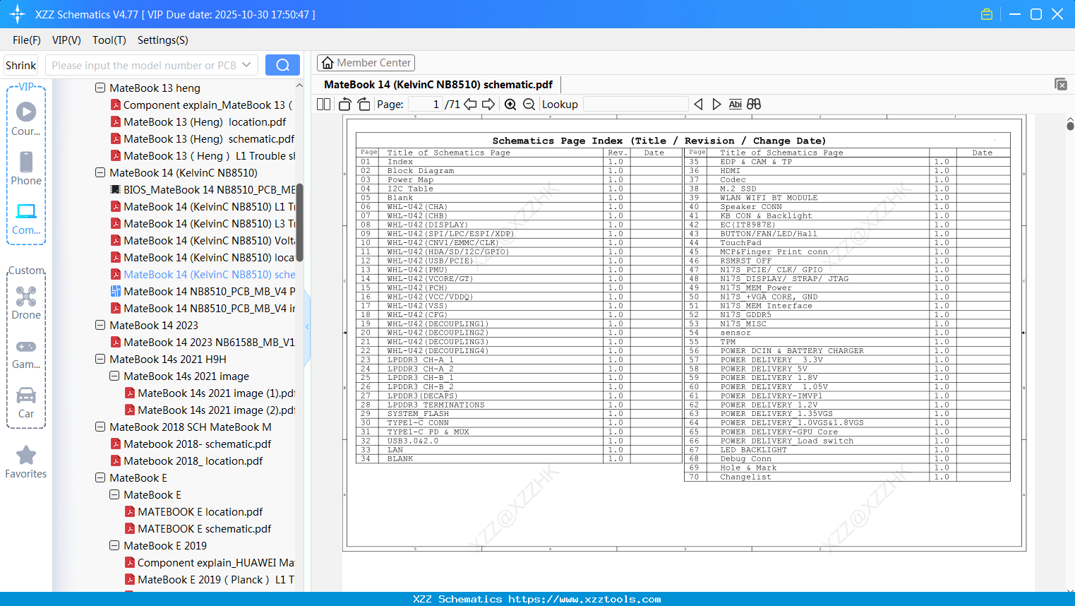The height and width of the screenshot is (606, 1075).
Task: Open the Settings(S) menu
Action: point(163,40)
